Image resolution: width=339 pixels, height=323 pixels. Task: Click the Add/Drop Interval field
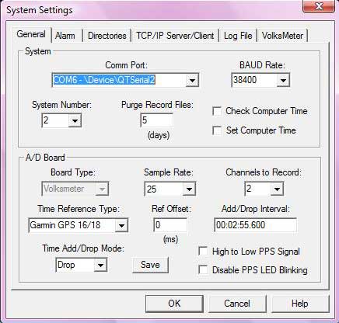[255, 225]
